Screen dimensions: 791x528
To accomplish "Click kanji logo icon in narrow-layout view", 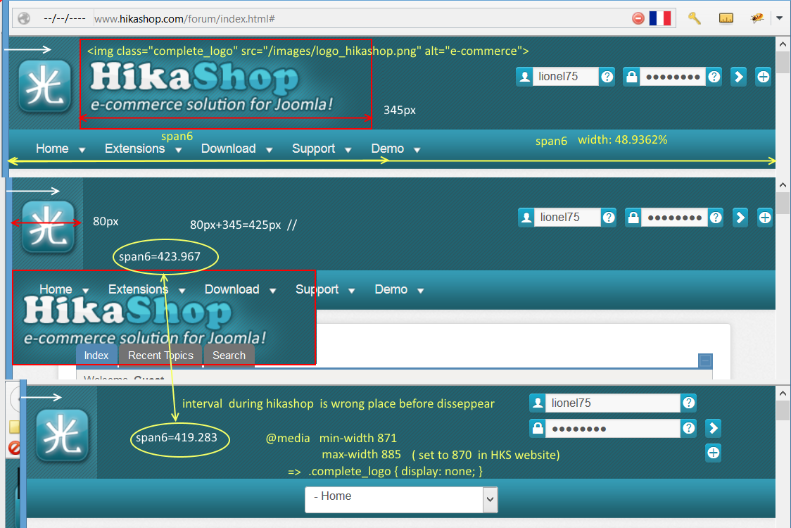I will pyautogui.click(x=63, y=436).
